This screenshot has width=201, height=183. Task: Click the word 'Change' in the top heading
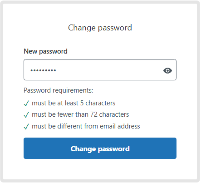tap(82, 28)
